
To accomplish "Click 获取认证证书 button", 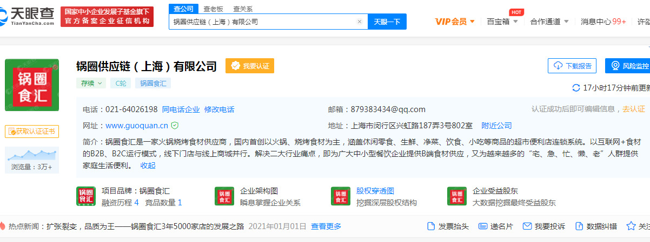I will (32, 131).
